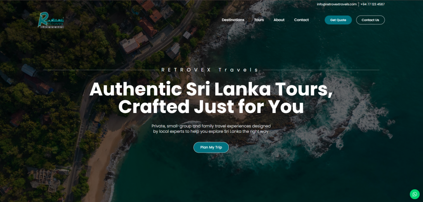
Task: Go to the Tours page
Action: coord(259,20)
